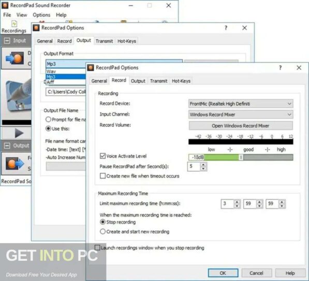This screenshot has width=309, height=281.
Task: Open Transmit tab in front dialog
Action: tap(158, 81)
